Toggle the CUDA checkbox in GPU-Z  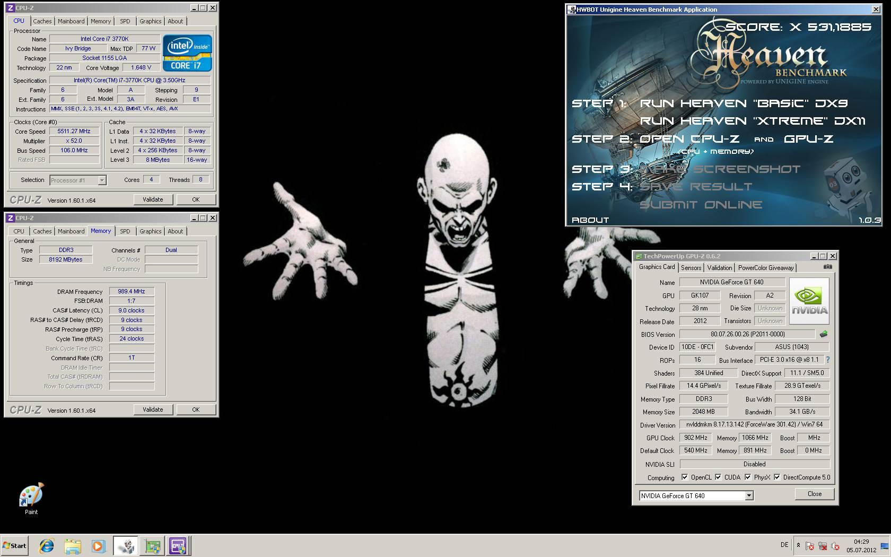coord(718,477)
